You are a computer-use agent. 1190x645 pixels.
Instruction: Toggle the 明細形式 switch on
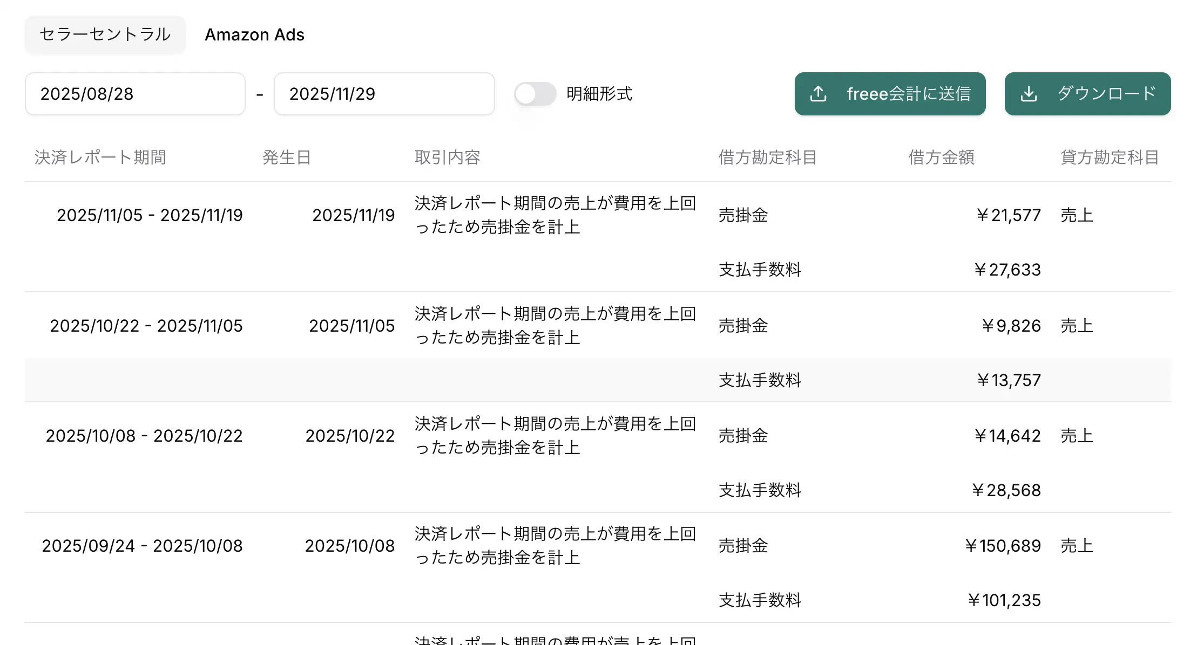click(535, 93)
